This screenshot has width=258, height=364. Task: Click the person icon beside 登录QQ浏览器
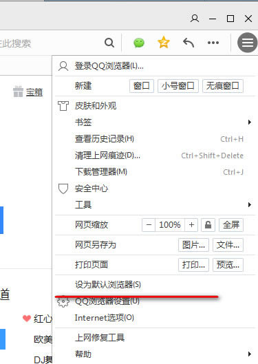point(63,66)
